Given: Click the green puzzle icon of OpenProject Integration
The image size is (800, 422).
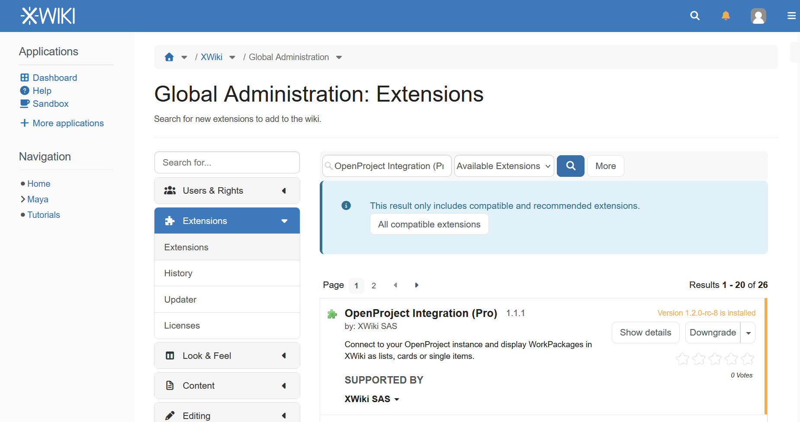Looking at the screenshot, I should [x=332, y=314].
